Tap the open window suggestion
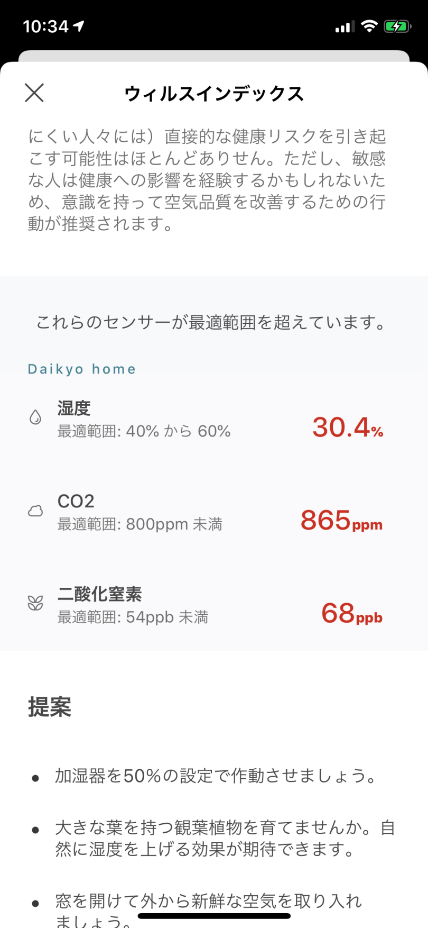 click(x=209, y=910)
